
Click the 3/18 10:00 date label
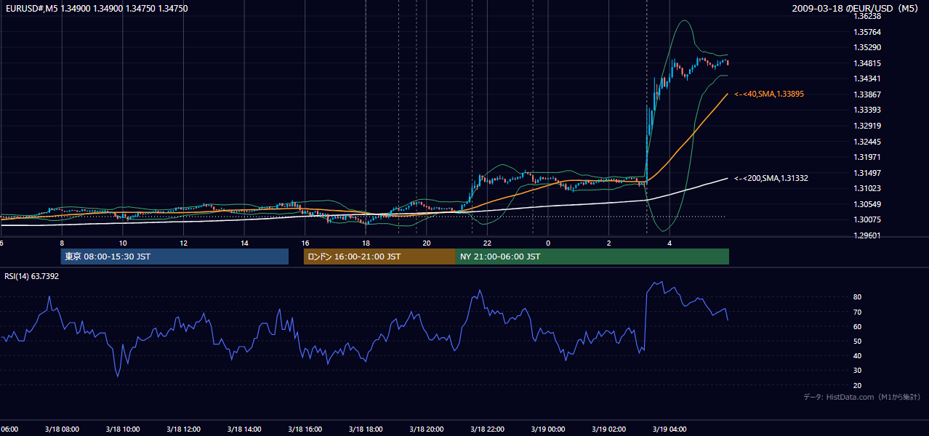123,429
